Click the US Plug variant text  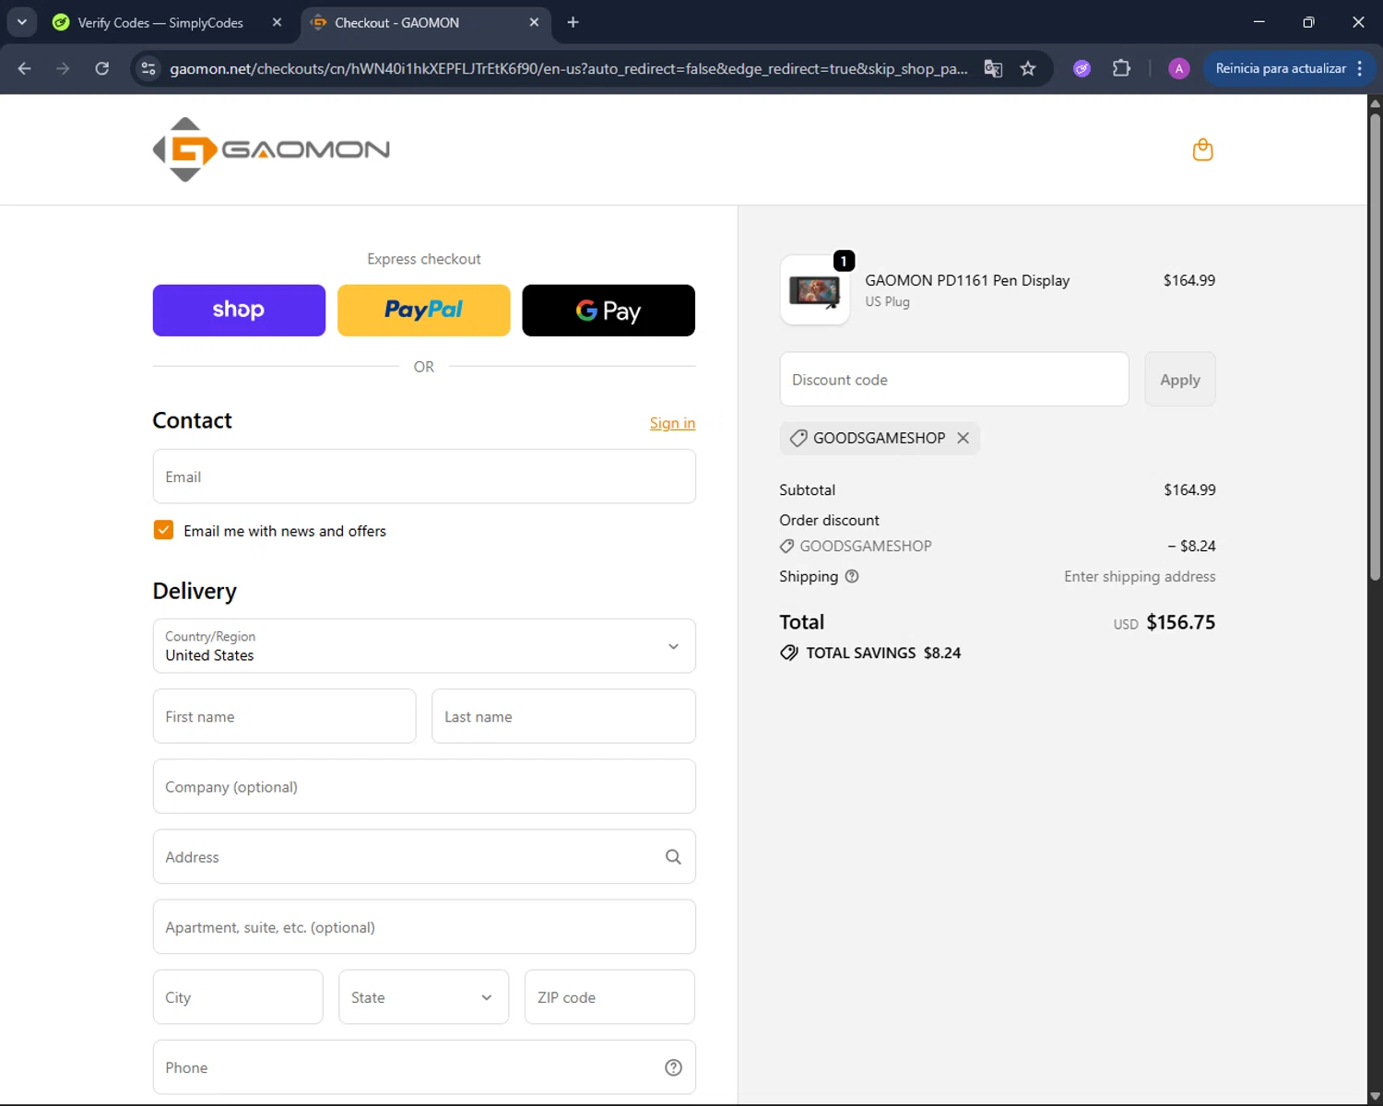[887, 301]
